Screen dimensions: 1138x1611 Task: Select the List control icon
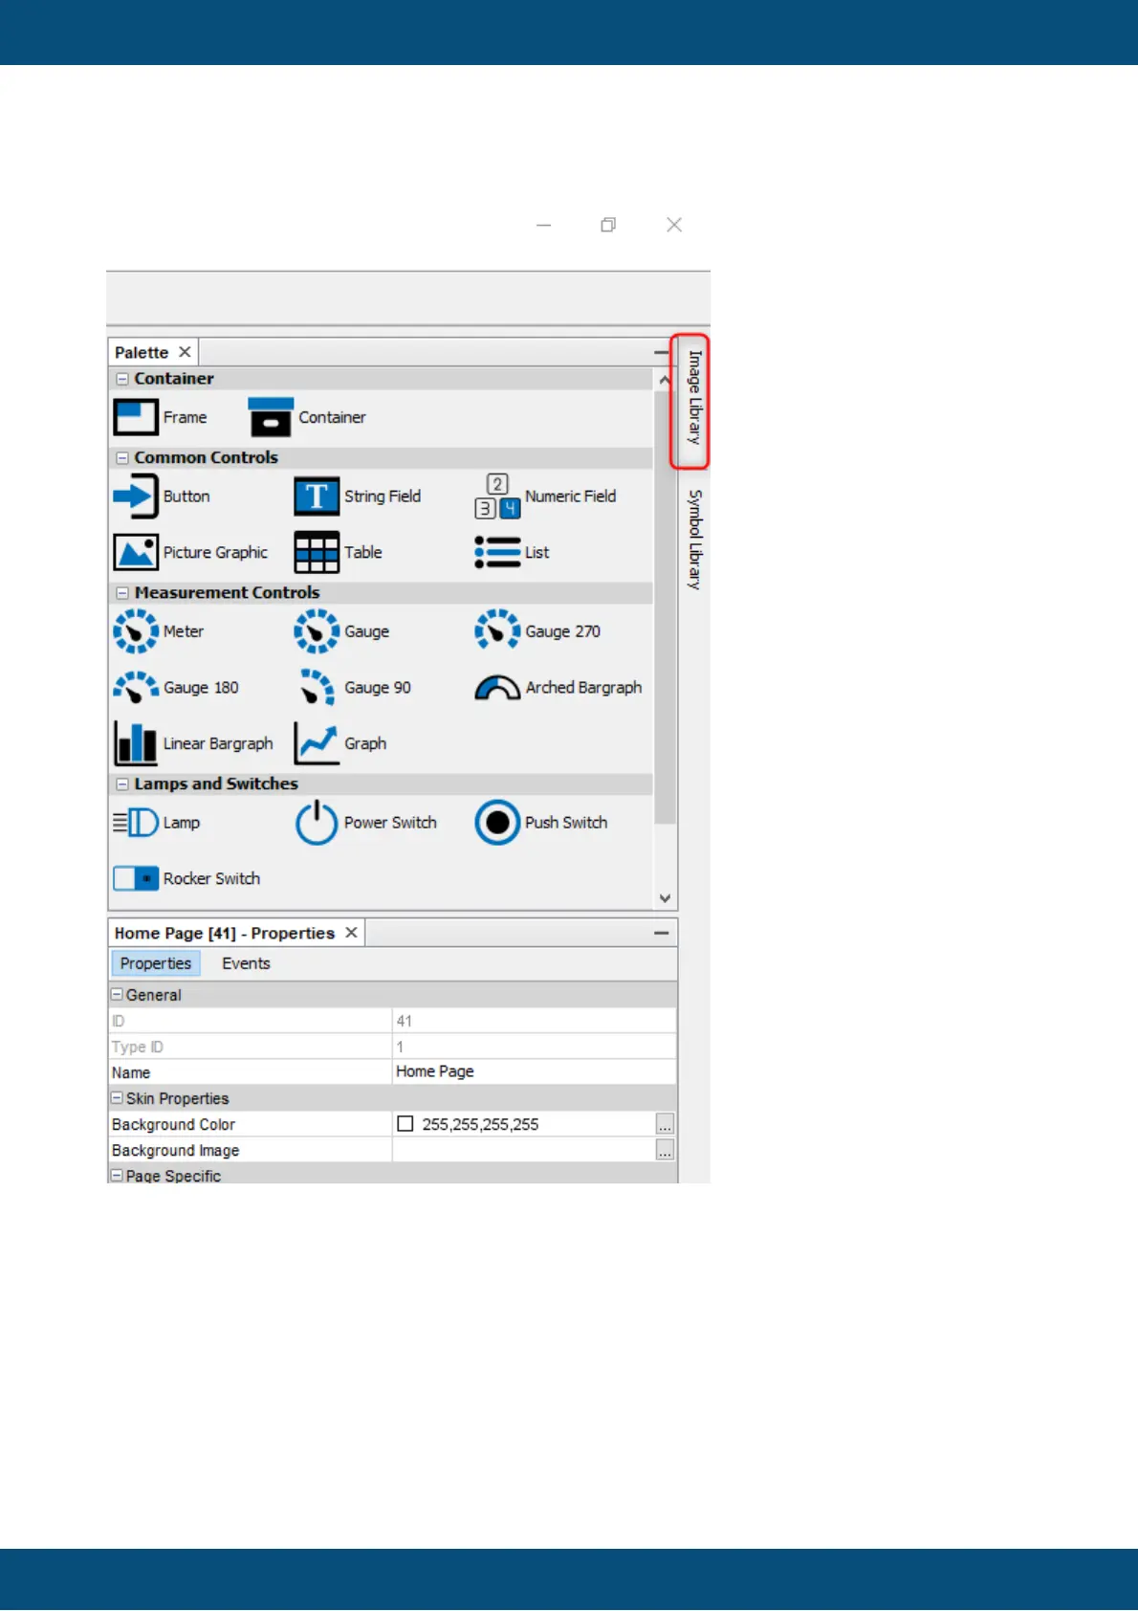click(x=497, y=552)
